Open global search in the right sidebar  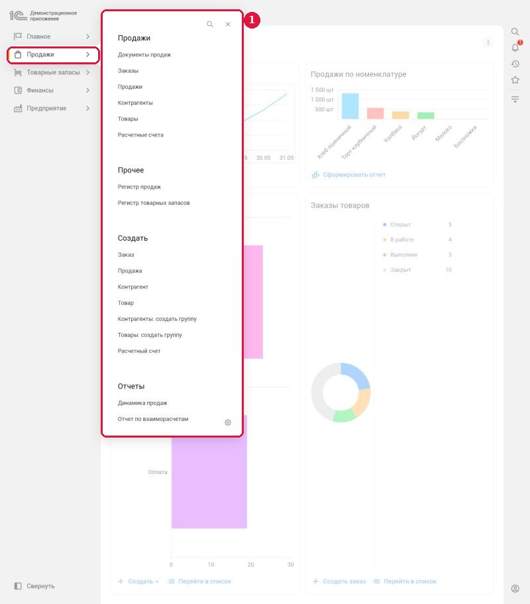pyautogui.click(x=515, y=32)
